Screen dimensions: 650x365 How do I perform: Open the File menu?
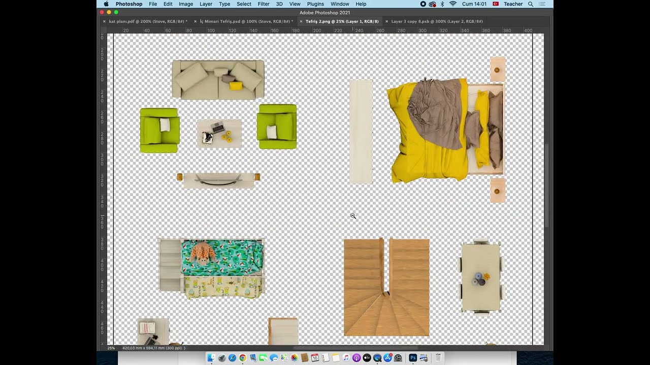(153, 4)
